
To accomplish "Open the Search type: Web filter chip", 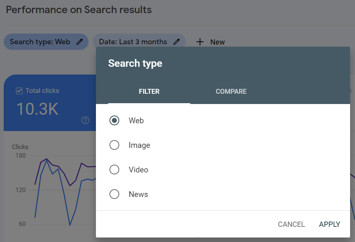I will coord(46,42).
